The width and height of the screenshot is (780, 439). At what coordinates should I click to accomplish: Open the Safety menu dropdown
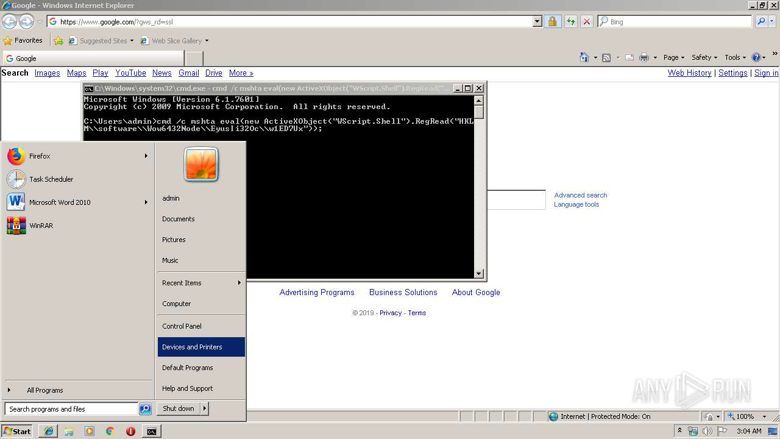(x=704, y=57)
